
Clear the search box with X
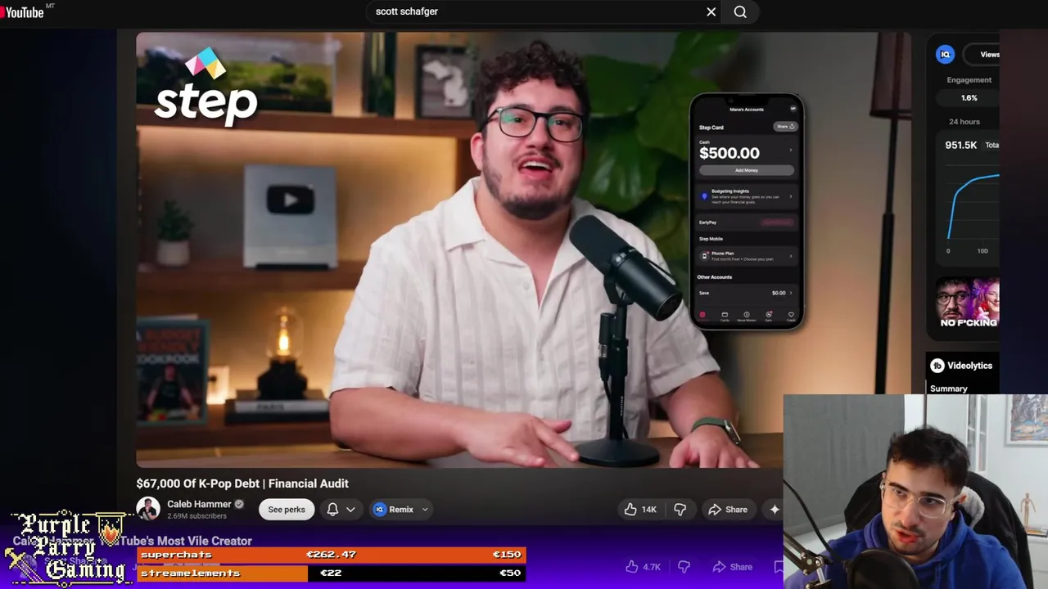pyautogui.click(x=711, y=11)
